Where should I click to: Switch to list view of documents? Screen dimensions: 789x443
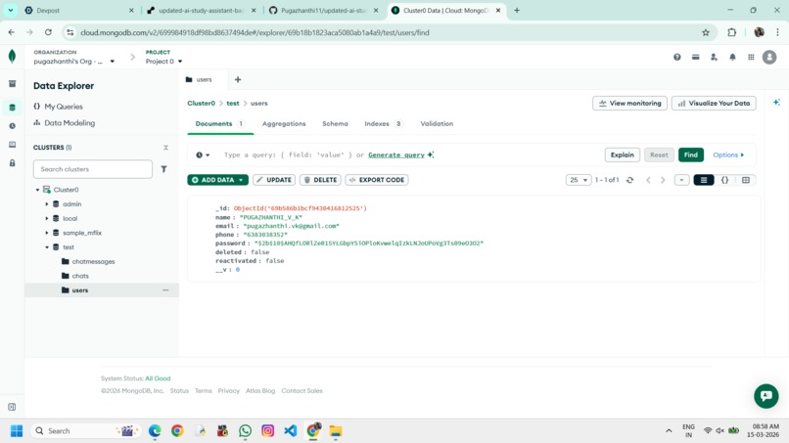pos(704,180)
